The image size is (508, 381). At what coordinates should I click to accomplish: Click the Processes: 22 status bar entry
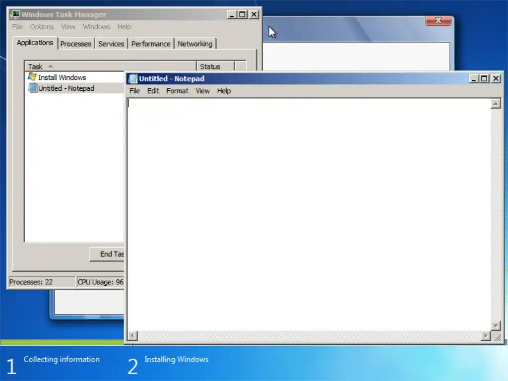(x=42, y=282)
